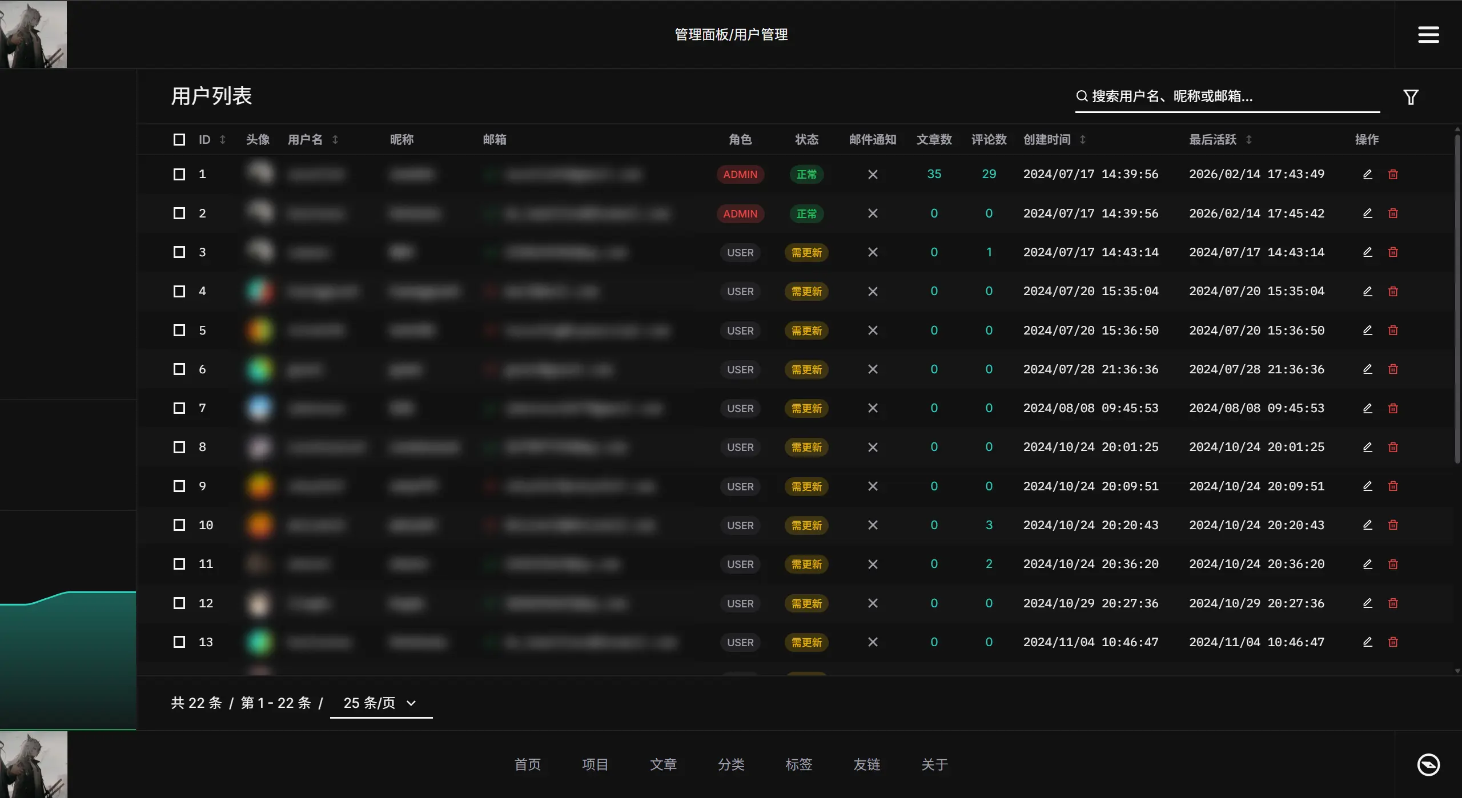Open 友链 in bottom navigation

coord(866,764)
